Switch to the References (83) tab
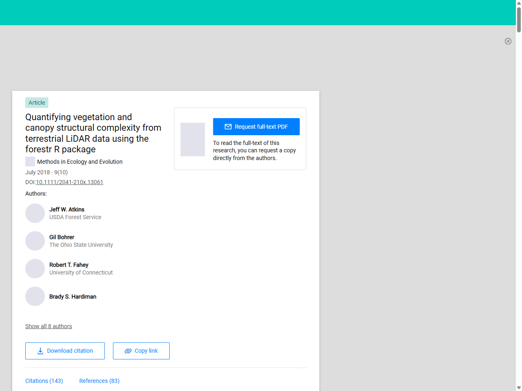The height and width of the screenshot is (391, 522). pos(99,381)
